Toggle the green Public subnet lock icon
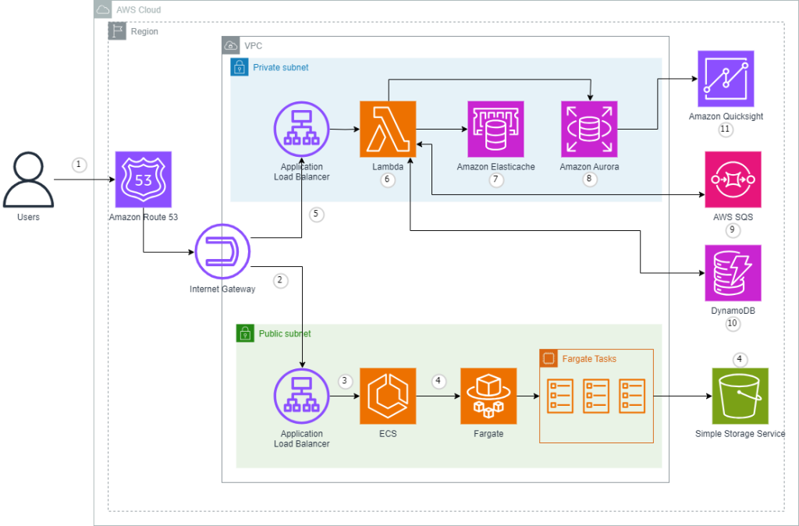This screenshot has width=799, height=526. click(244, 333)
